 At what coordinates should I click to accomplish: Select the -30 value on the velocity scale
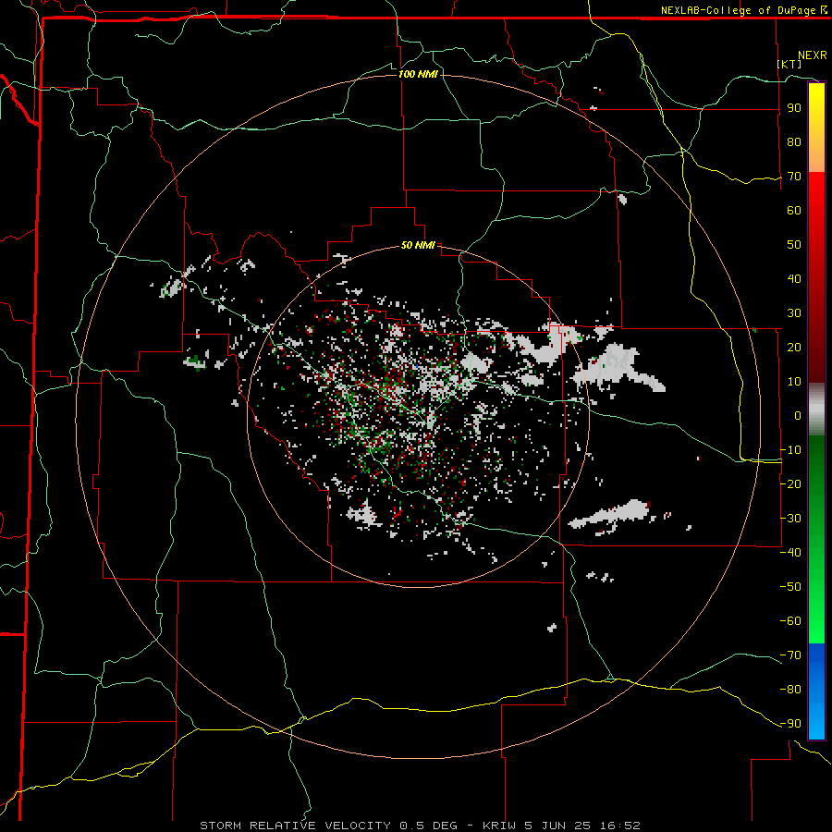[790, 519]
